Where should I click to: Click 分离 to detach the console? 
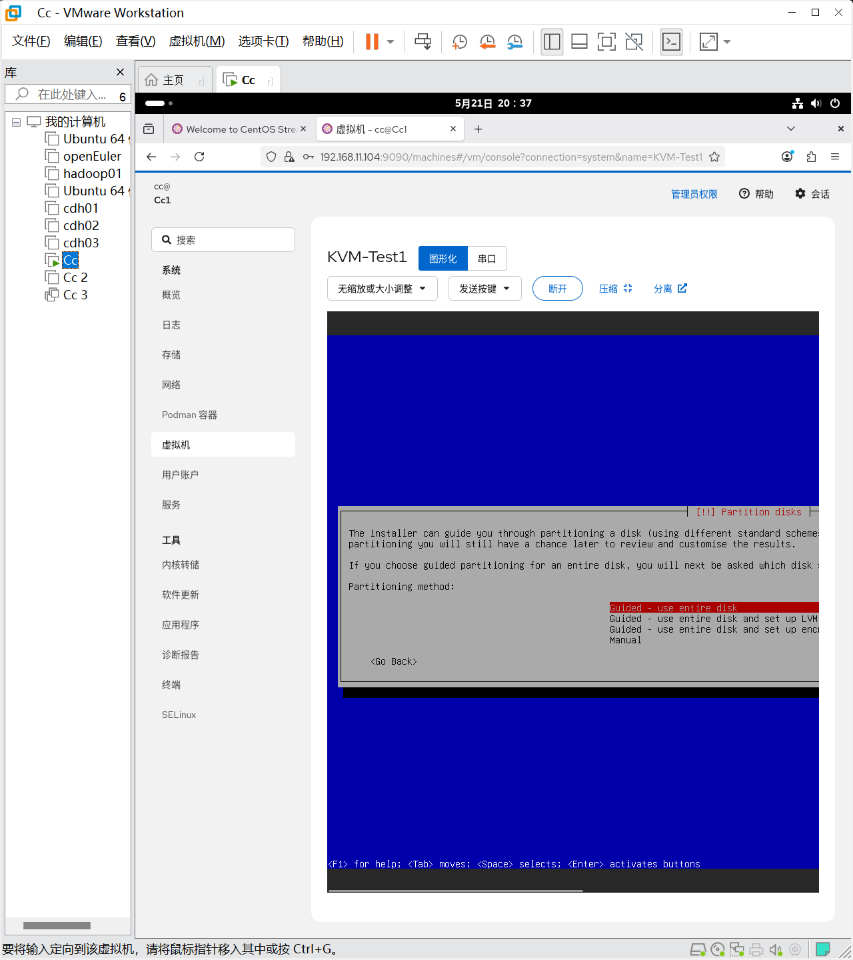pyautogui.click(x=670, y=289)
